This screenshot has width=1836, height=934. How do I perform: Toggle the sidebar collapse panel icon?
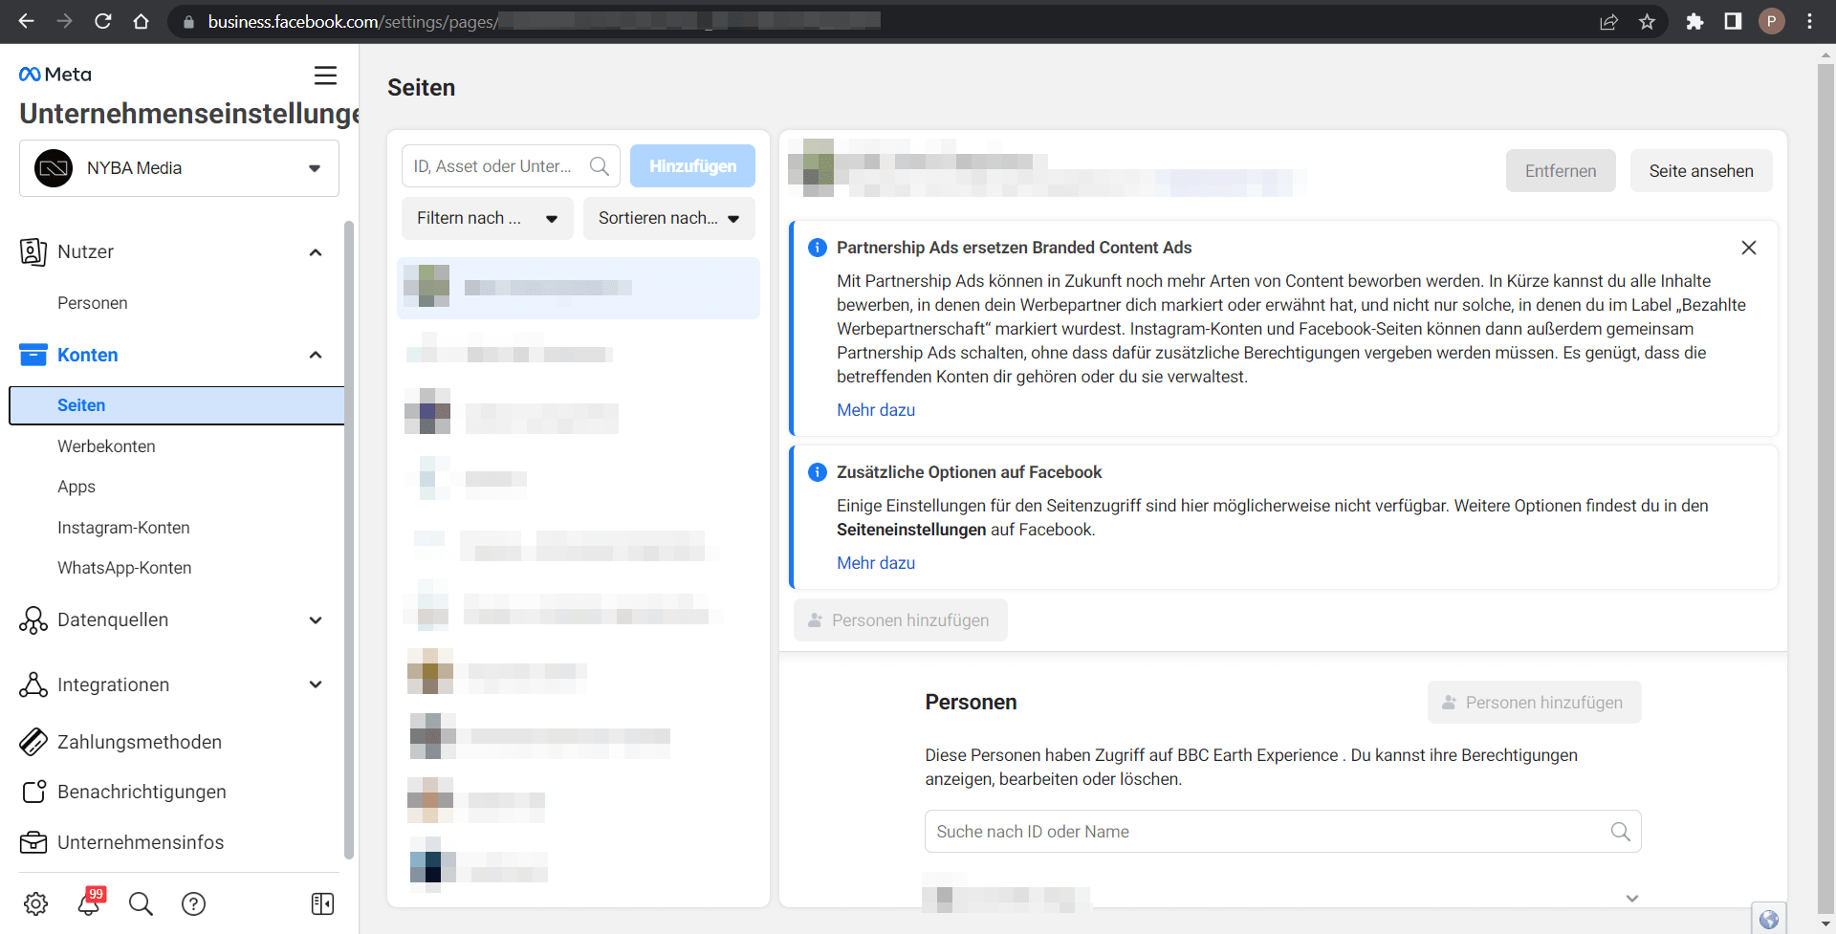pyautogui.click(x=323, y=903)
